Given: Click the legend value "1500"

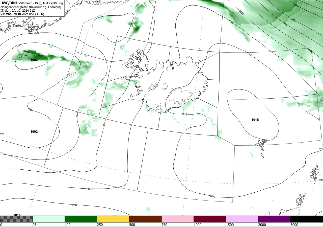Looking at the screenshot, I should 230,225.
